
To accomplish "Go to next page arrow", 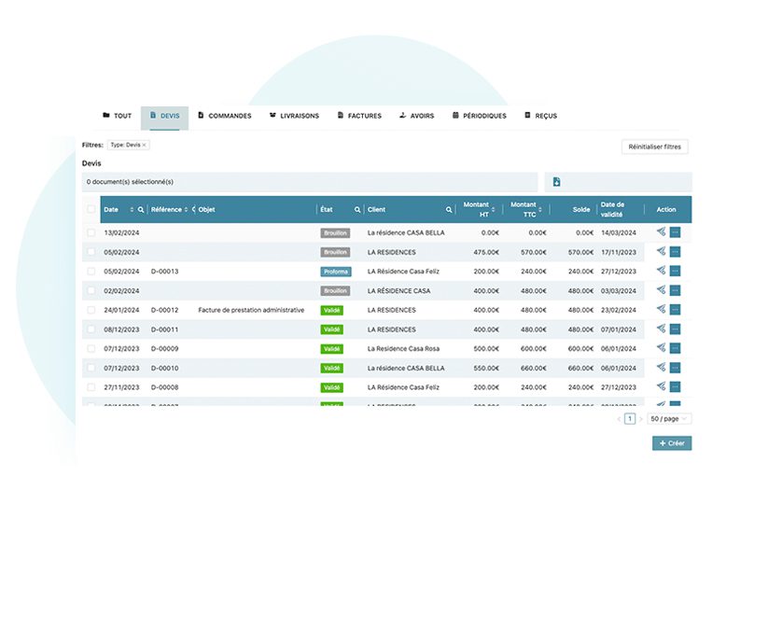I will pos(641,419).
